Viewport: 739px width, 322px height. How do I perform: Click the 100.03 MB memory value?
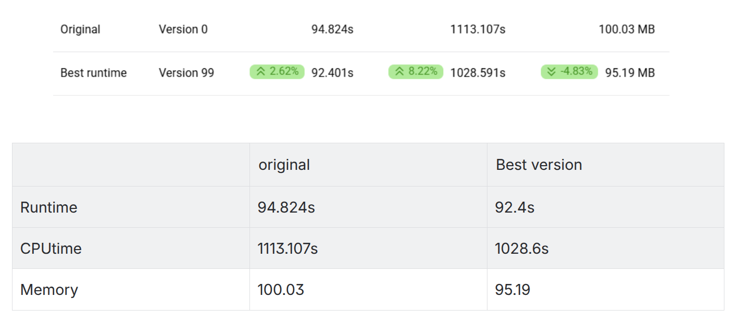pos(627,30)
